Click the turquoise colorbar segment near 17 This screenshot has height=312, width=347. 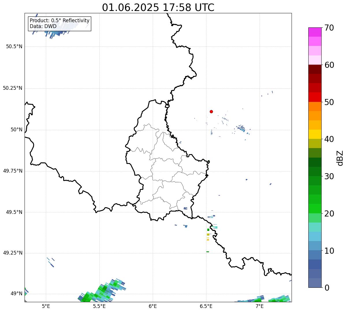point(315,227)
